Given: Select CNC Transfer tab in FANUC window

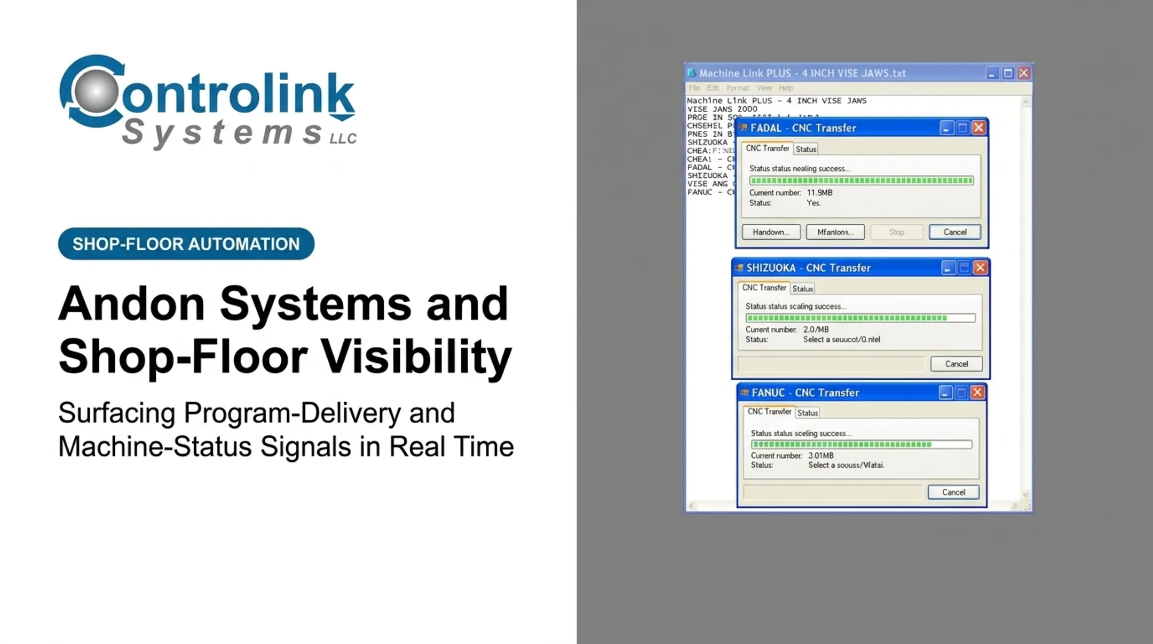Looking at the screenshot, I should pyautogui.click(x=769, y=412).
